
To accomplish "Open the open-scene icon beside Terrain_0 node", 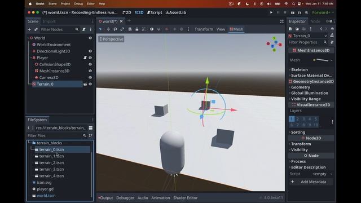I will (85, 84).
